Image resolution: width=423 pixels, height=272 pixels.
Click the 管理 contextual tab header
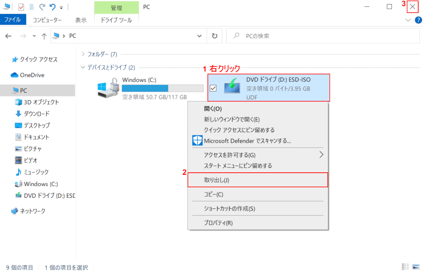(116, 7)
